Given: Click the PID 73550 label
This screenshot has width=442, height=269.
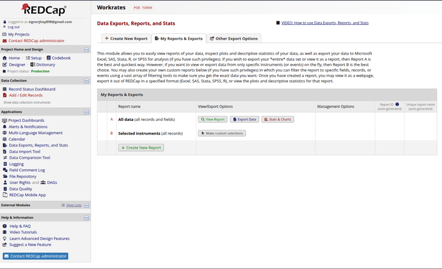Looking at the screenshot, I should [143, 8].
